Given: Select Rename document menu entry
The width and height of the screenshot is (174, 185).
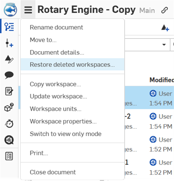Looking at the screenshot, I should (72, 27).
